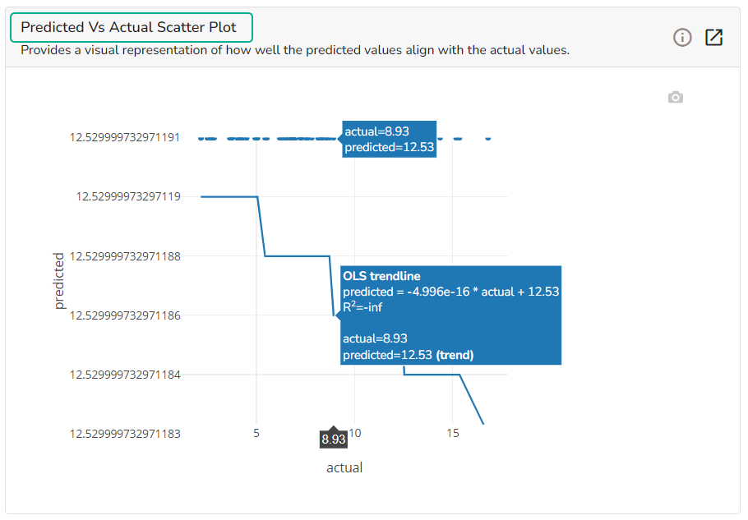The width and height of the screenshot is (748, 520).
Task: Click y-axis tick 12.529999732971191
Action: (125, 137)
